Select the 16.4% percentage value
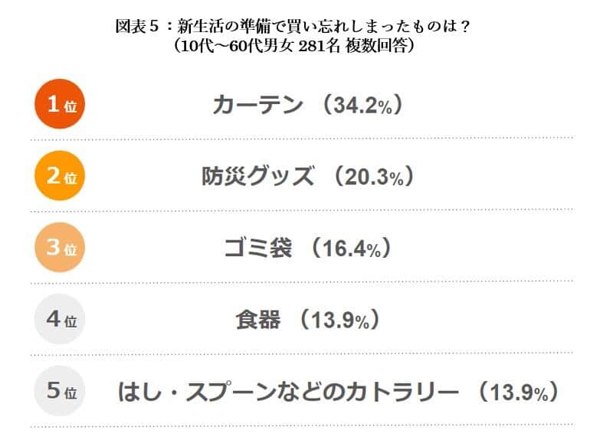Image resolution: width=590 pixels, height=446 pixels. pyautogui.click(x=351, y=249)
